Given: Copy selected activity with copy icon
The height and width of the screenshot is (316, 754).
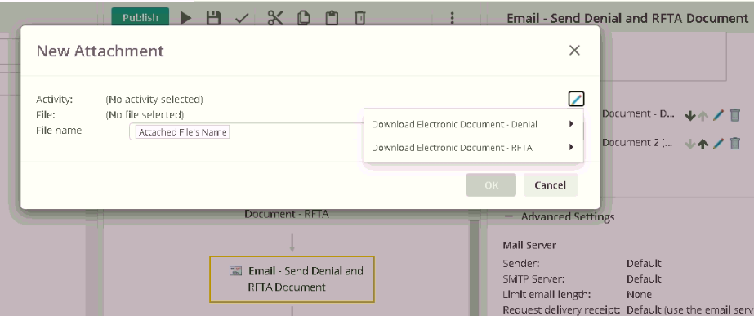Looking at the screenshot, I should 303,18.
